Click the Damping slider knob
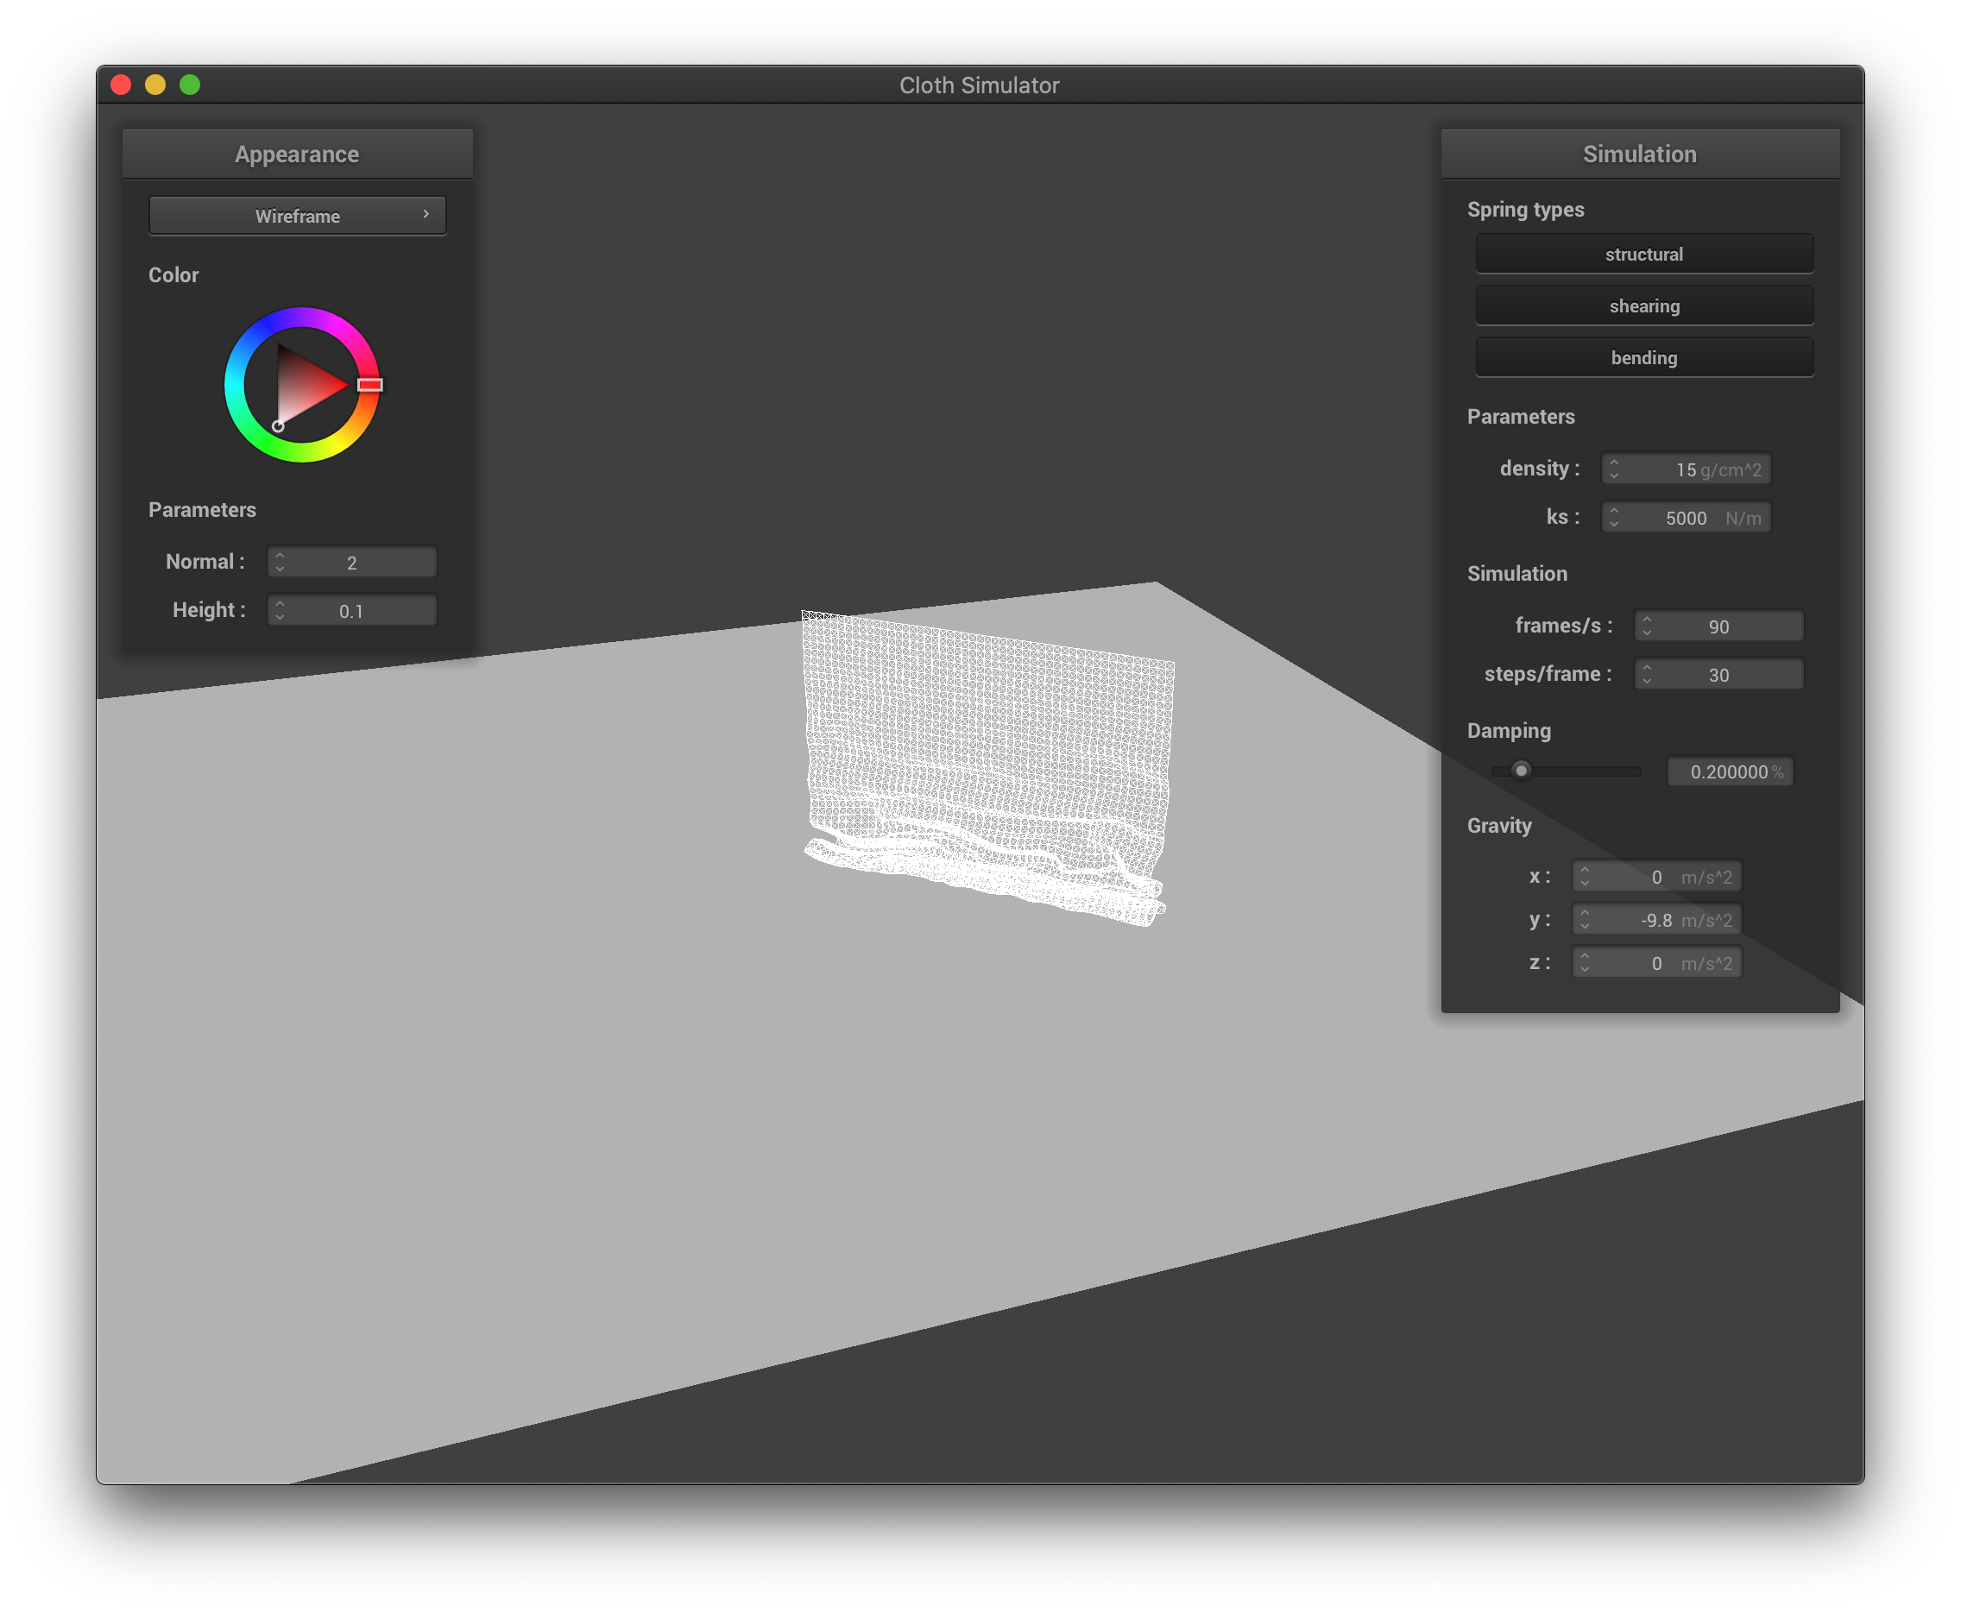The height and width of the screenshot is (1612, 1961). [x=1521, y=771]
